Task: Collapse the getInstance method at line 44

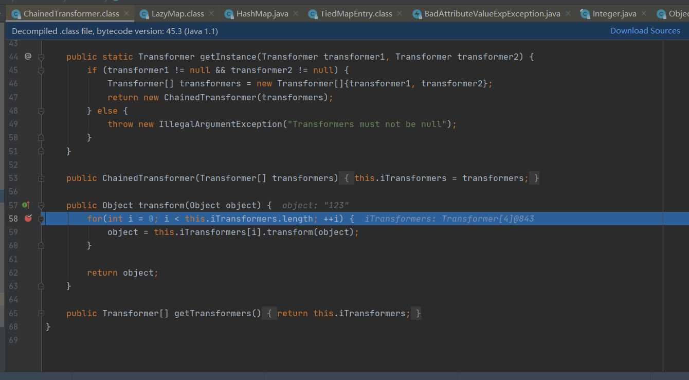Action: 41,57
